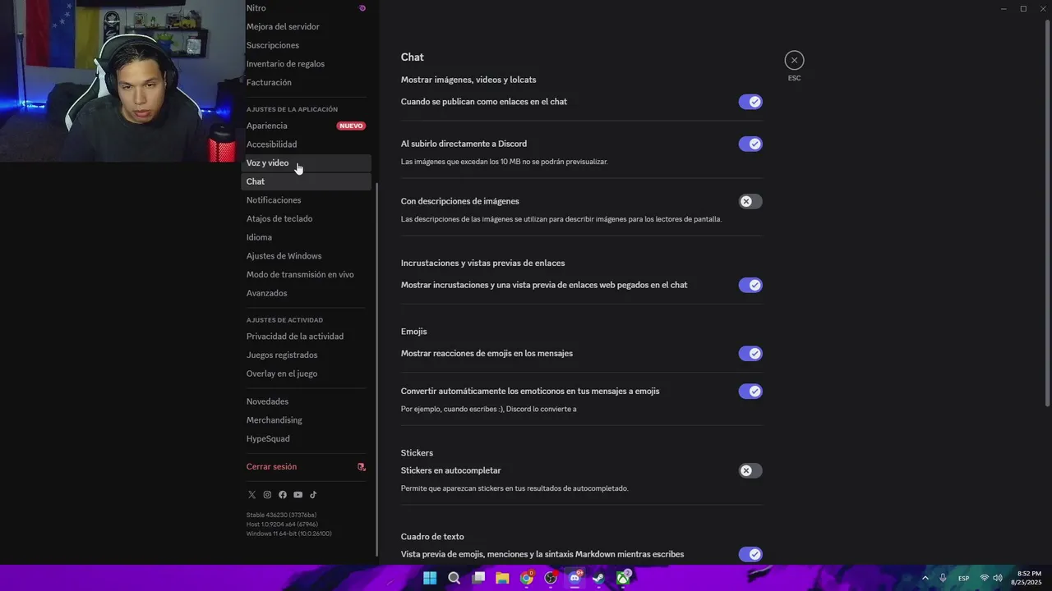Click the Nitro badge icon in sidebar
The width and height of the screenshot is (1052, 591).
pos(362,8)
